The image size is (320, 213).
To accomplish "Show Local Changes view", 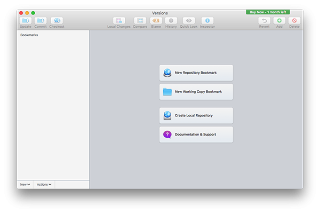I will coord(119,21).
